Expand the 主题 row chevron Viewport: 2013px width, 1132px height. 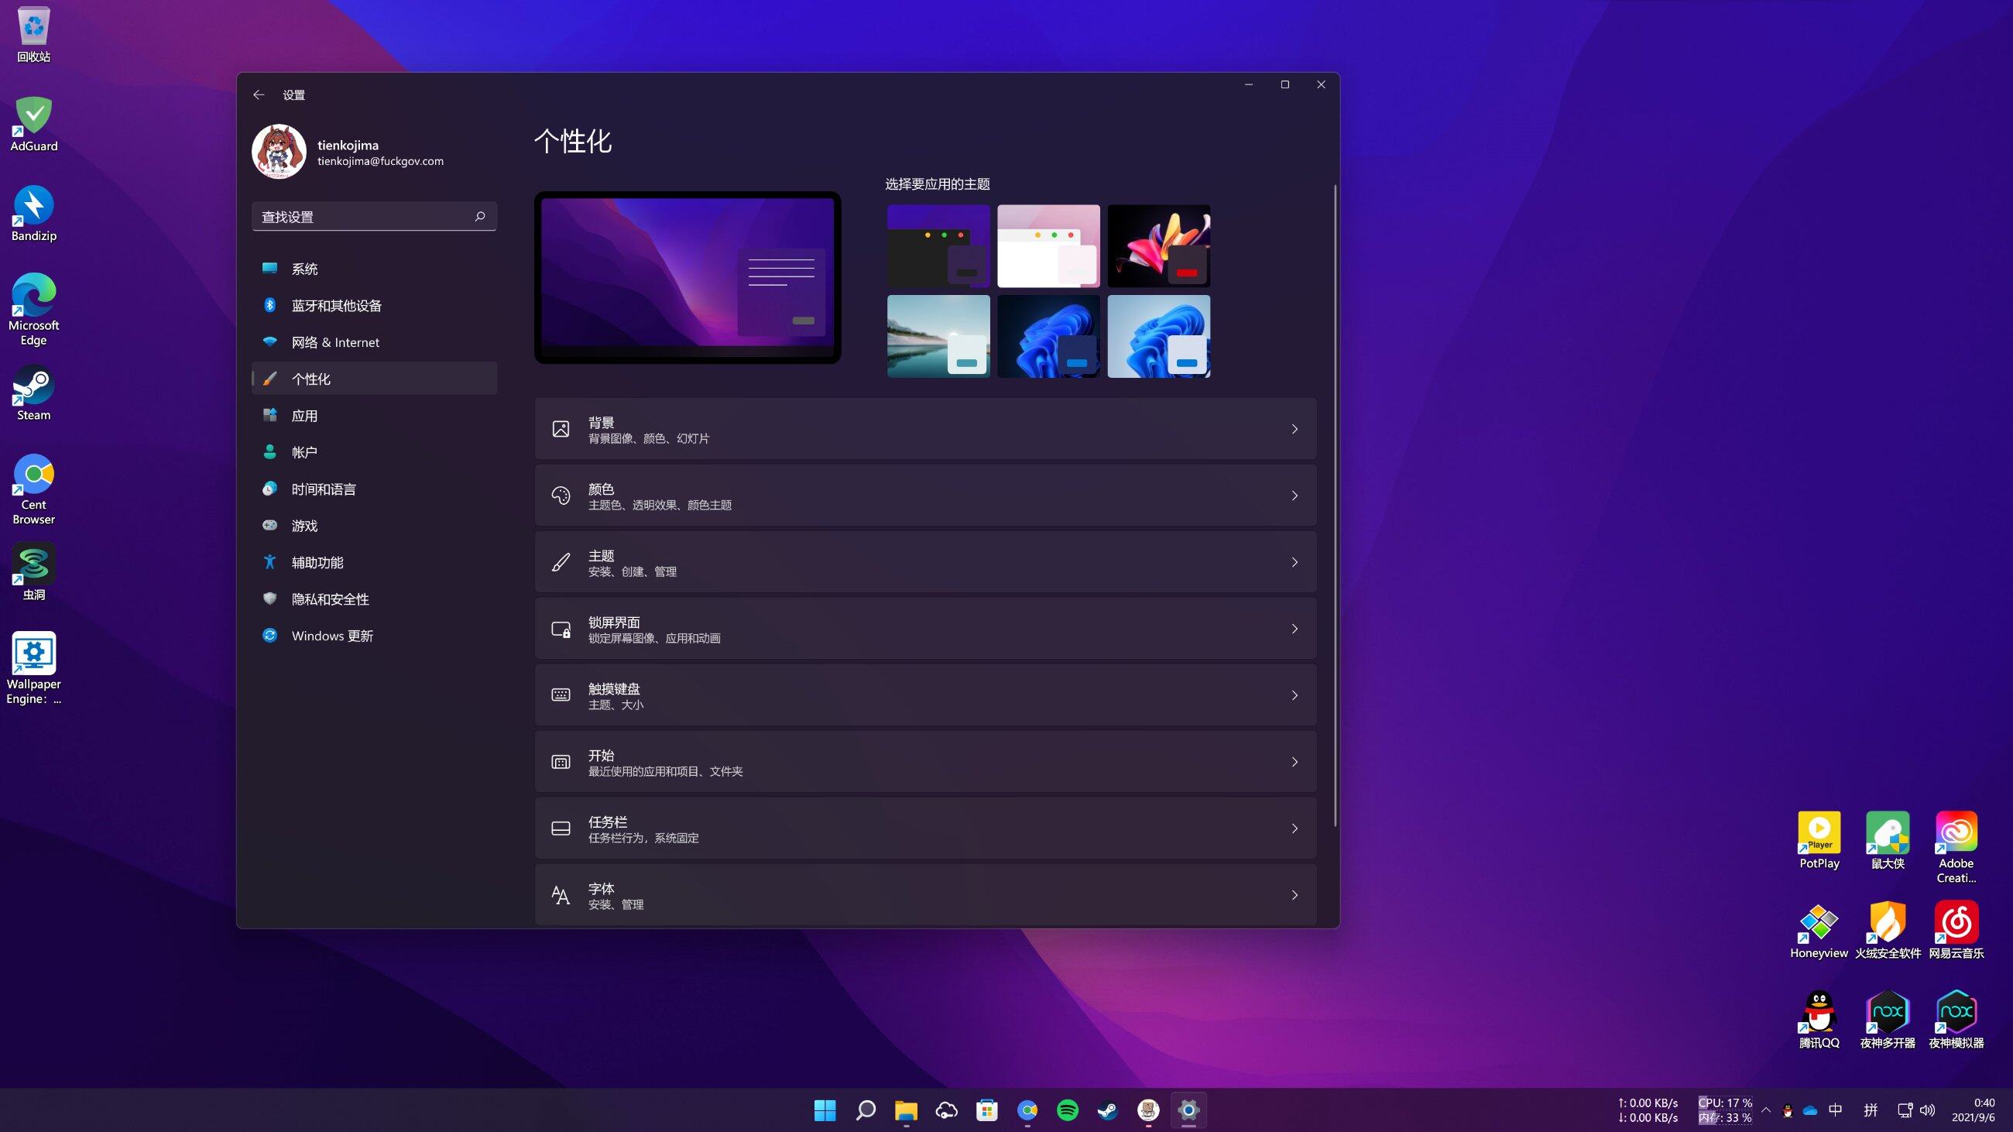(x=1294, y=561)
